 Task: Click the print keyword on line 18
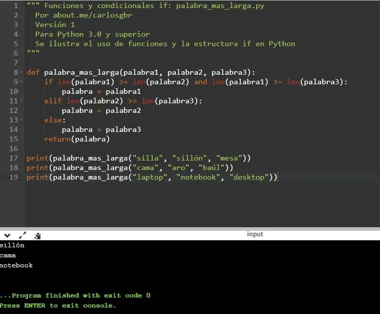point(38,168)
